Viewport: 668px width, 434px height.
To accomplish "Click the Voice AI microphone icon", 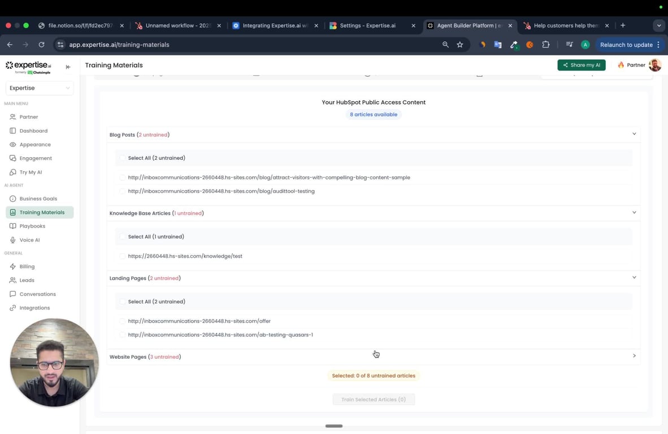I will [13, 240].
